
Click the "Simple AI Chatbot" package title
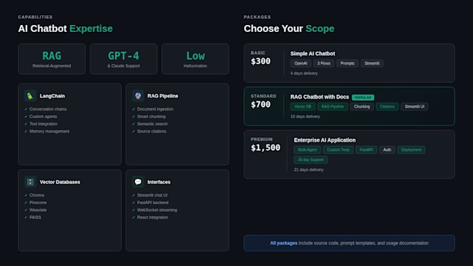coord(312,53)
